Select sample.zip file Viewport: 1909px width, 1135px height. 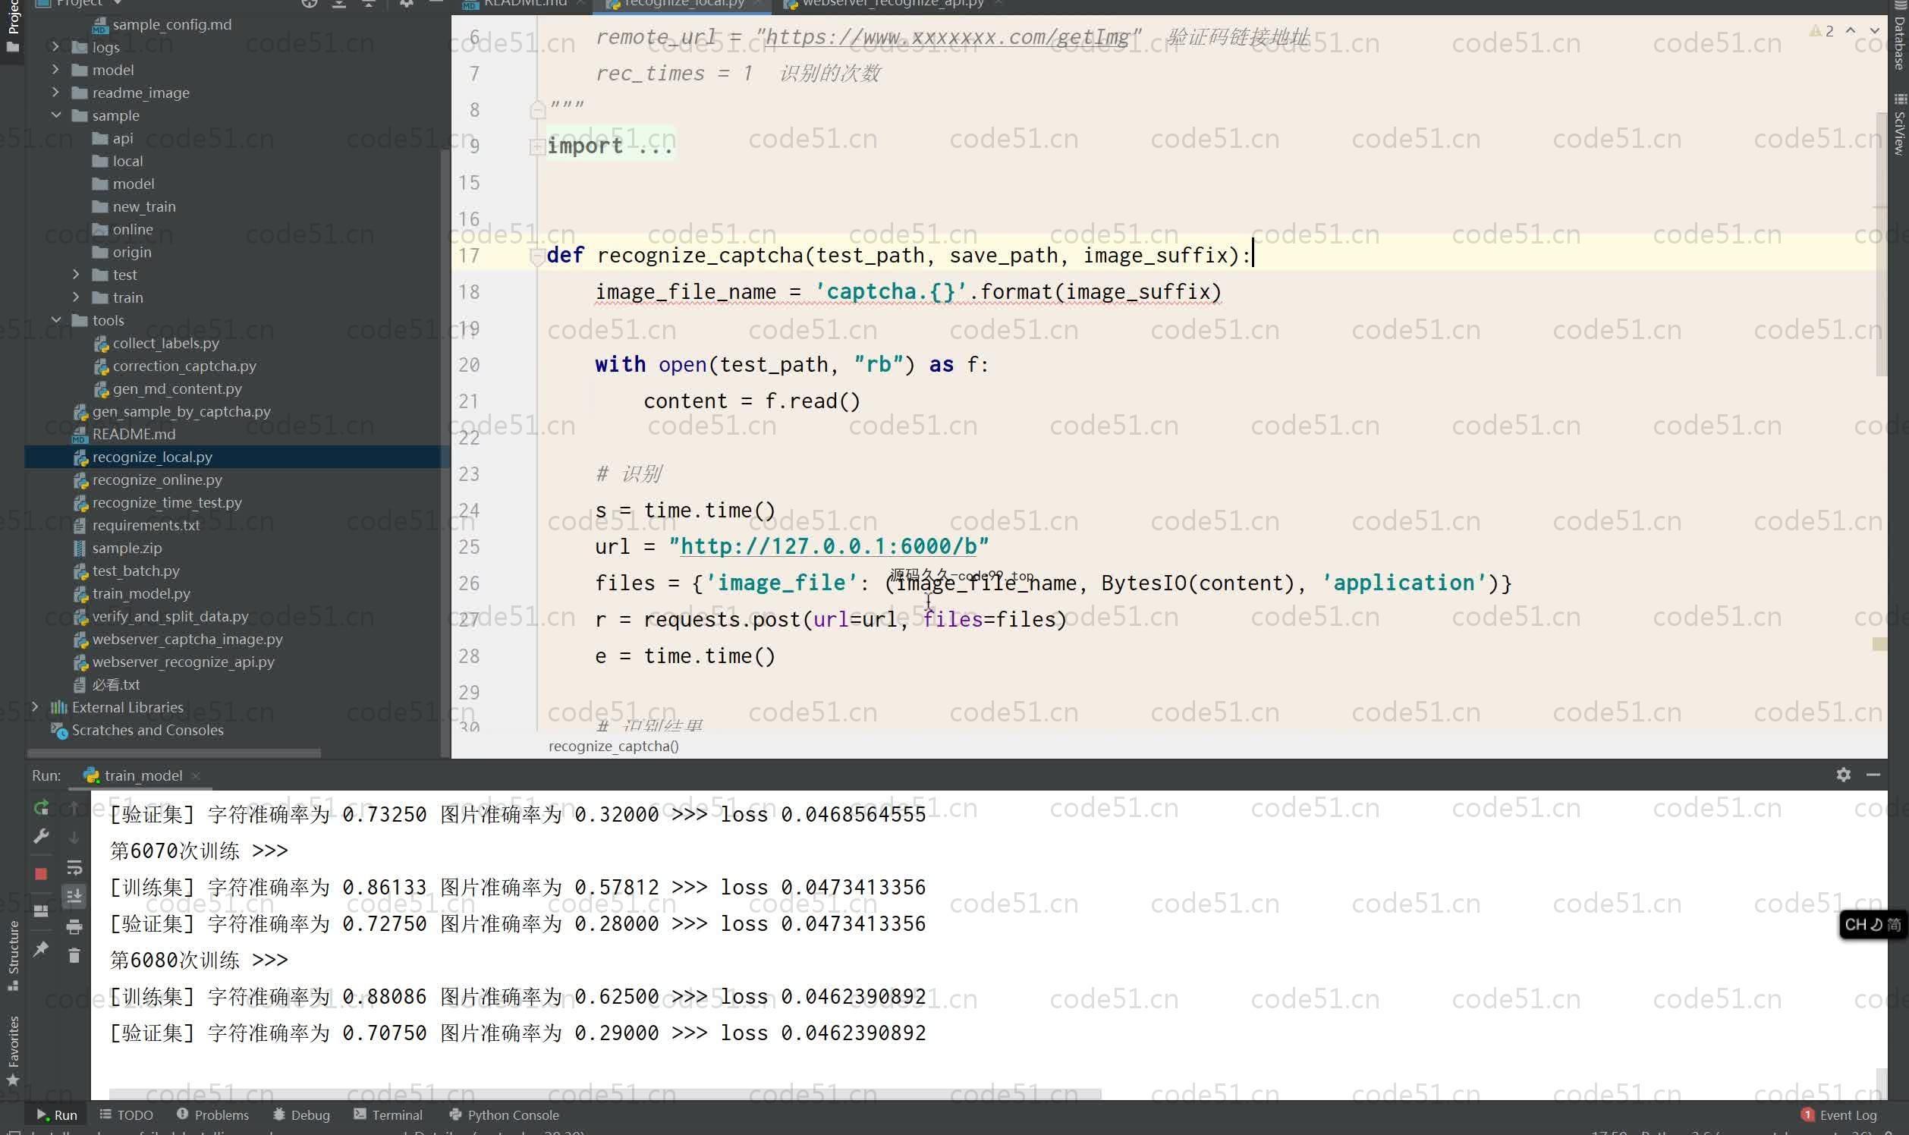pyautogui.click(x=127, y=549)
